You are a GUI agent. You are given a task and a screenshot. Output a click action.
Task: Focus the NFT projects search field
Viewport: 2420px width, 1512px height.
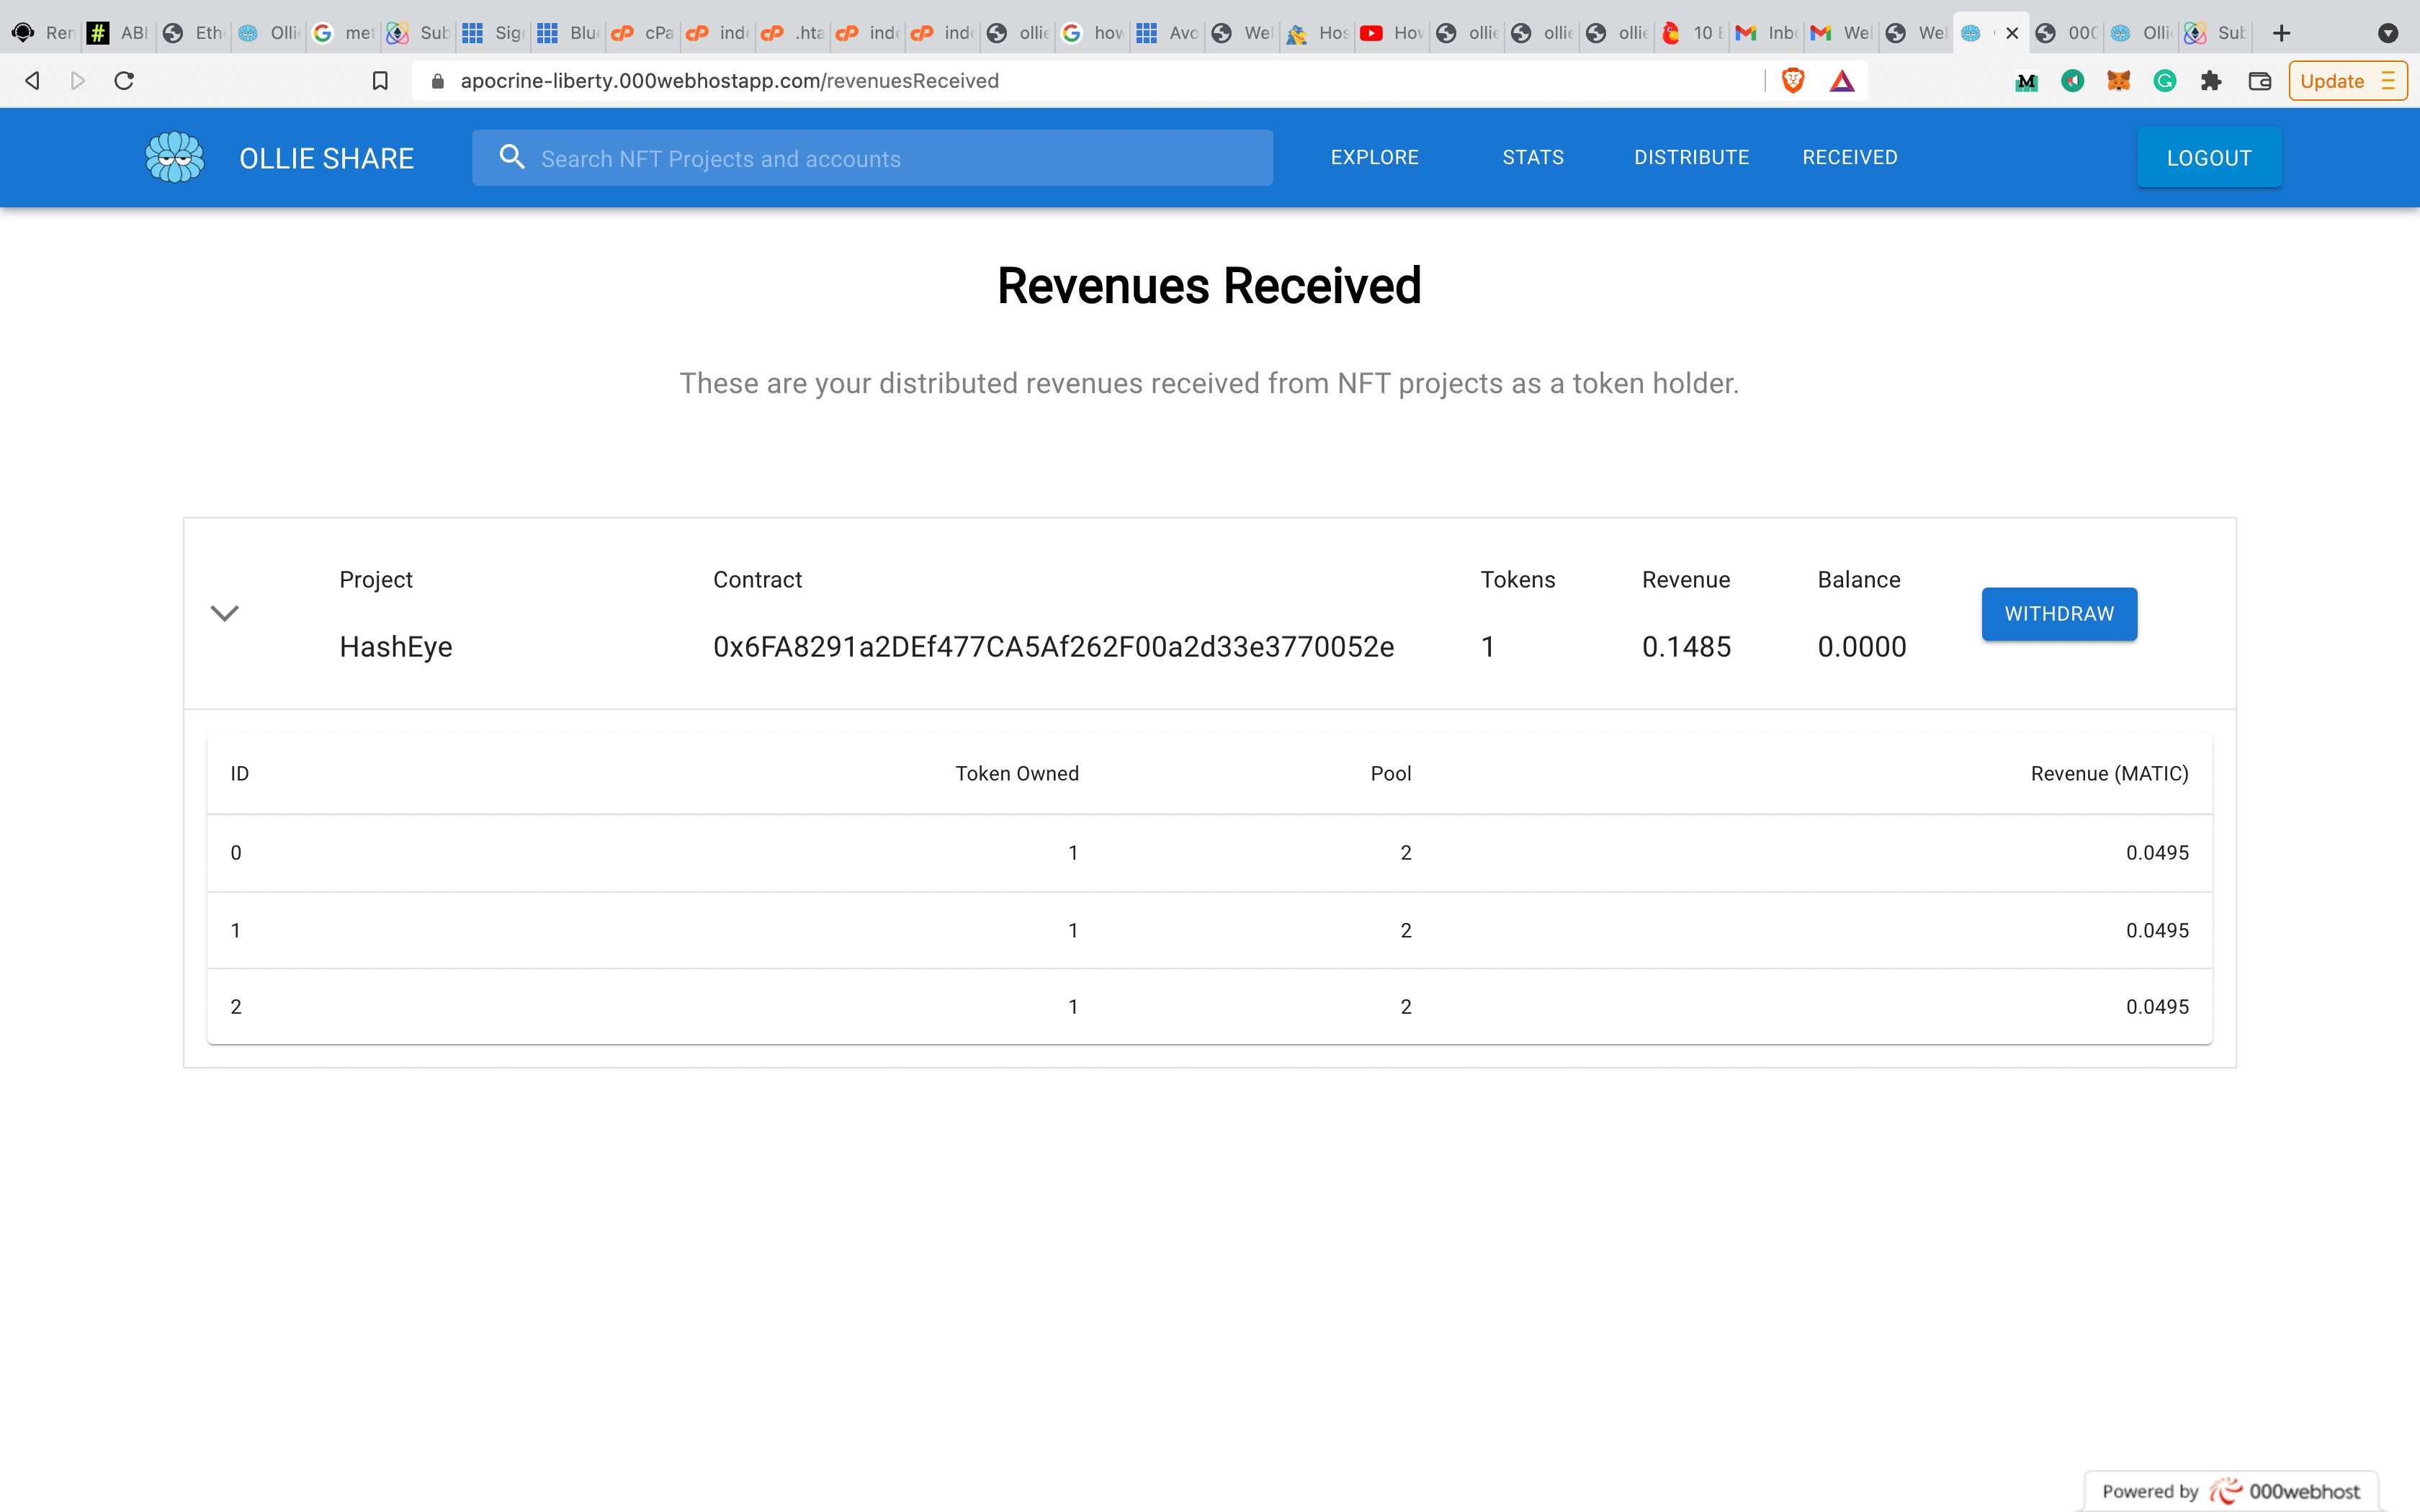[x=872, y=157]
